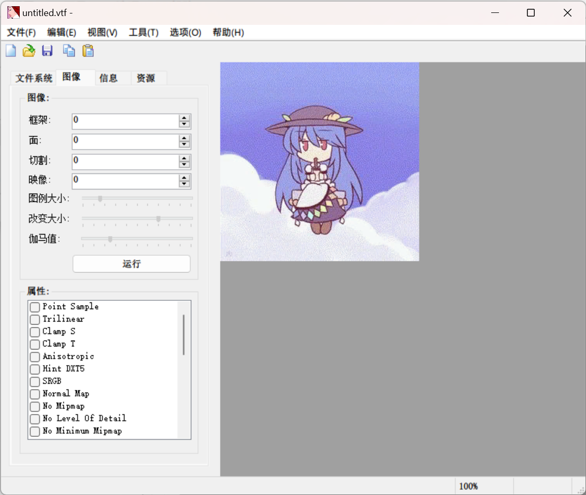Screen dimensions: 586x495
Task: Open the 工具(T) menu
Action: coord(144,33)
